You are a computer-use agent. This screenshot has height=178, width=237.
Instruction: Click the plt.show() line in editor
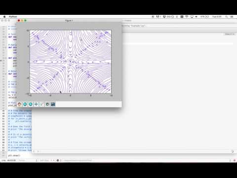[x=14, y=155]
